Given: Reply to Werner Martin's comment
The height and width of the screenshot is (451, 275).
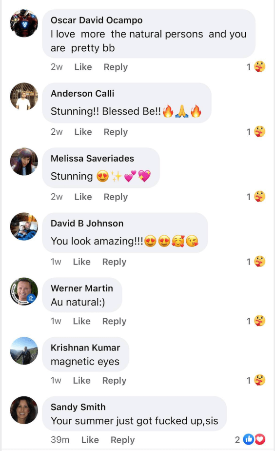Looking at the screenshot, I should [x=114, y=321].
